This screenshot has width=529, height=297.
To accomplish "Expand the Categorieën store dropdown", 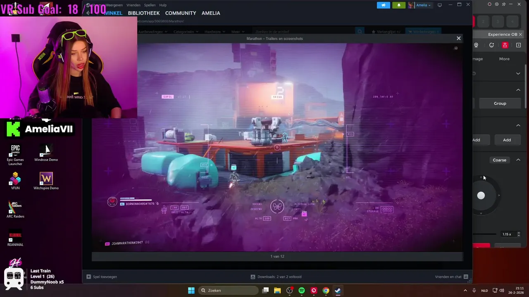I will click(186, 31).
